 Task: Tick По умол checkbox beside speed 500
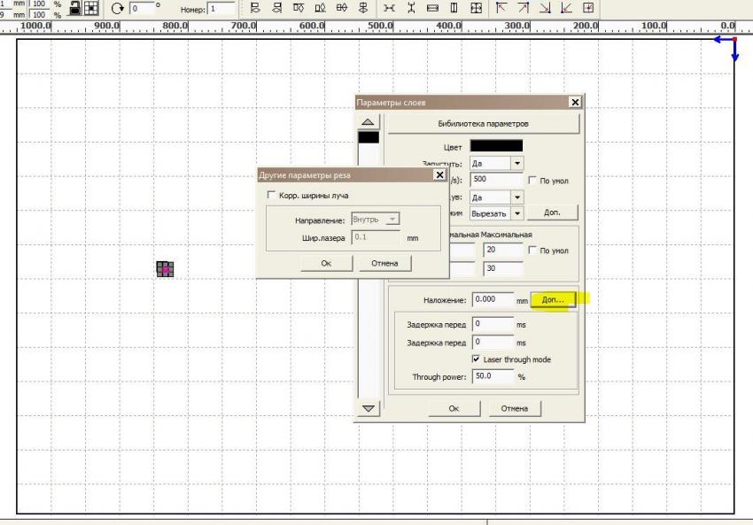pos(532,181)
